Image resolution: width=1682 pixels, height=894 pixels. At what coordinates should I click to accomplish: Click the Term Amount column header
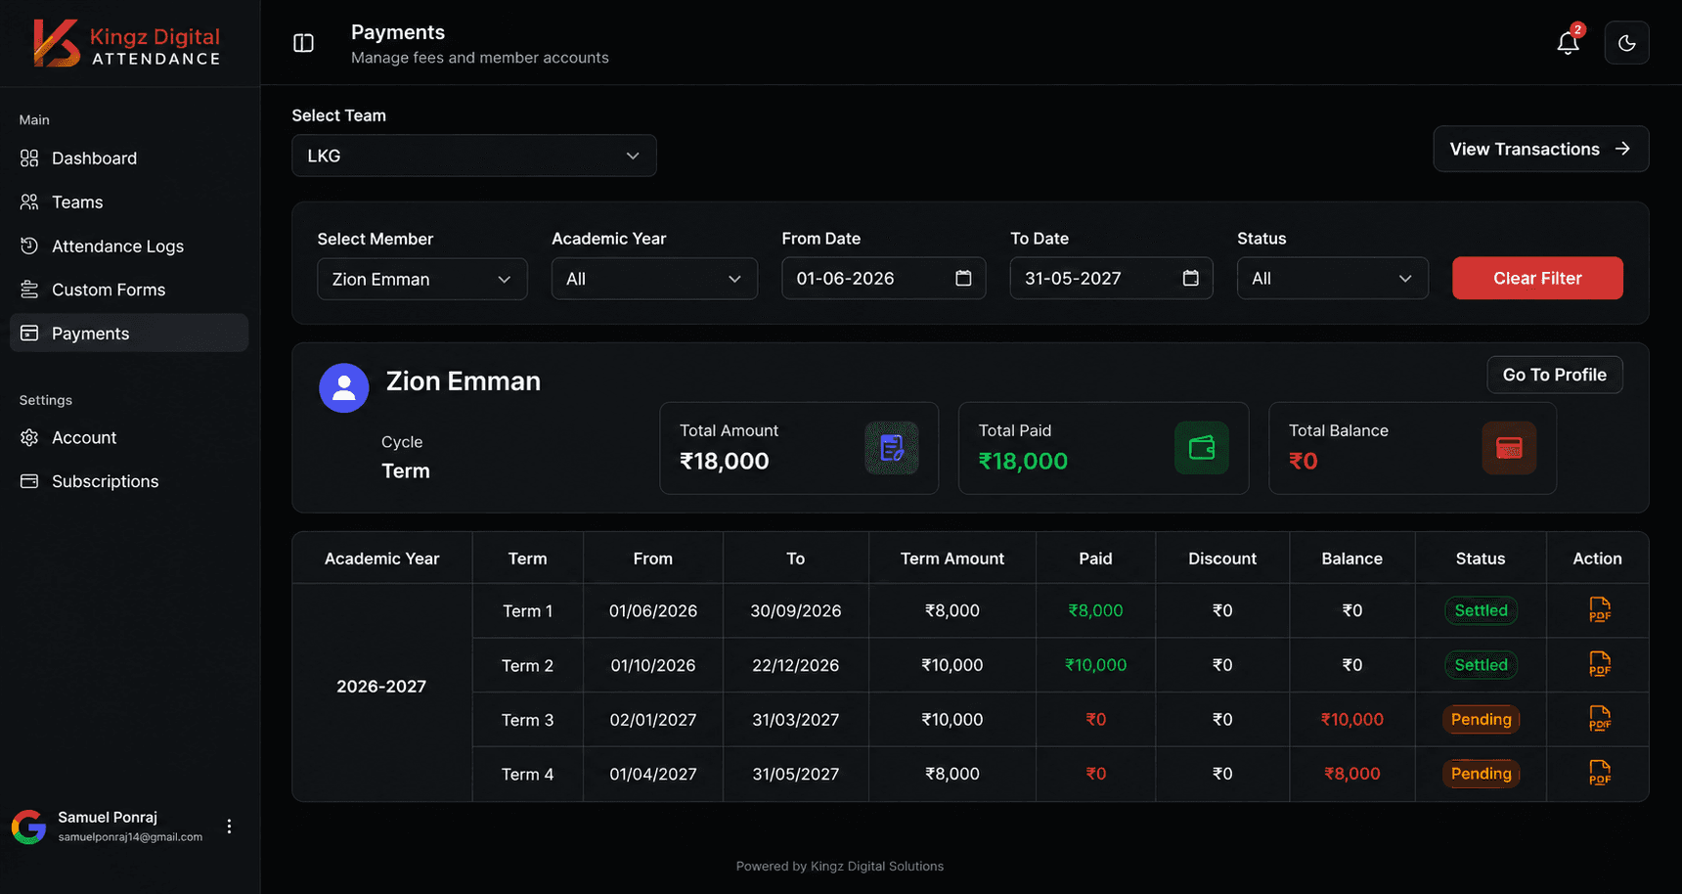pos(952,559)
